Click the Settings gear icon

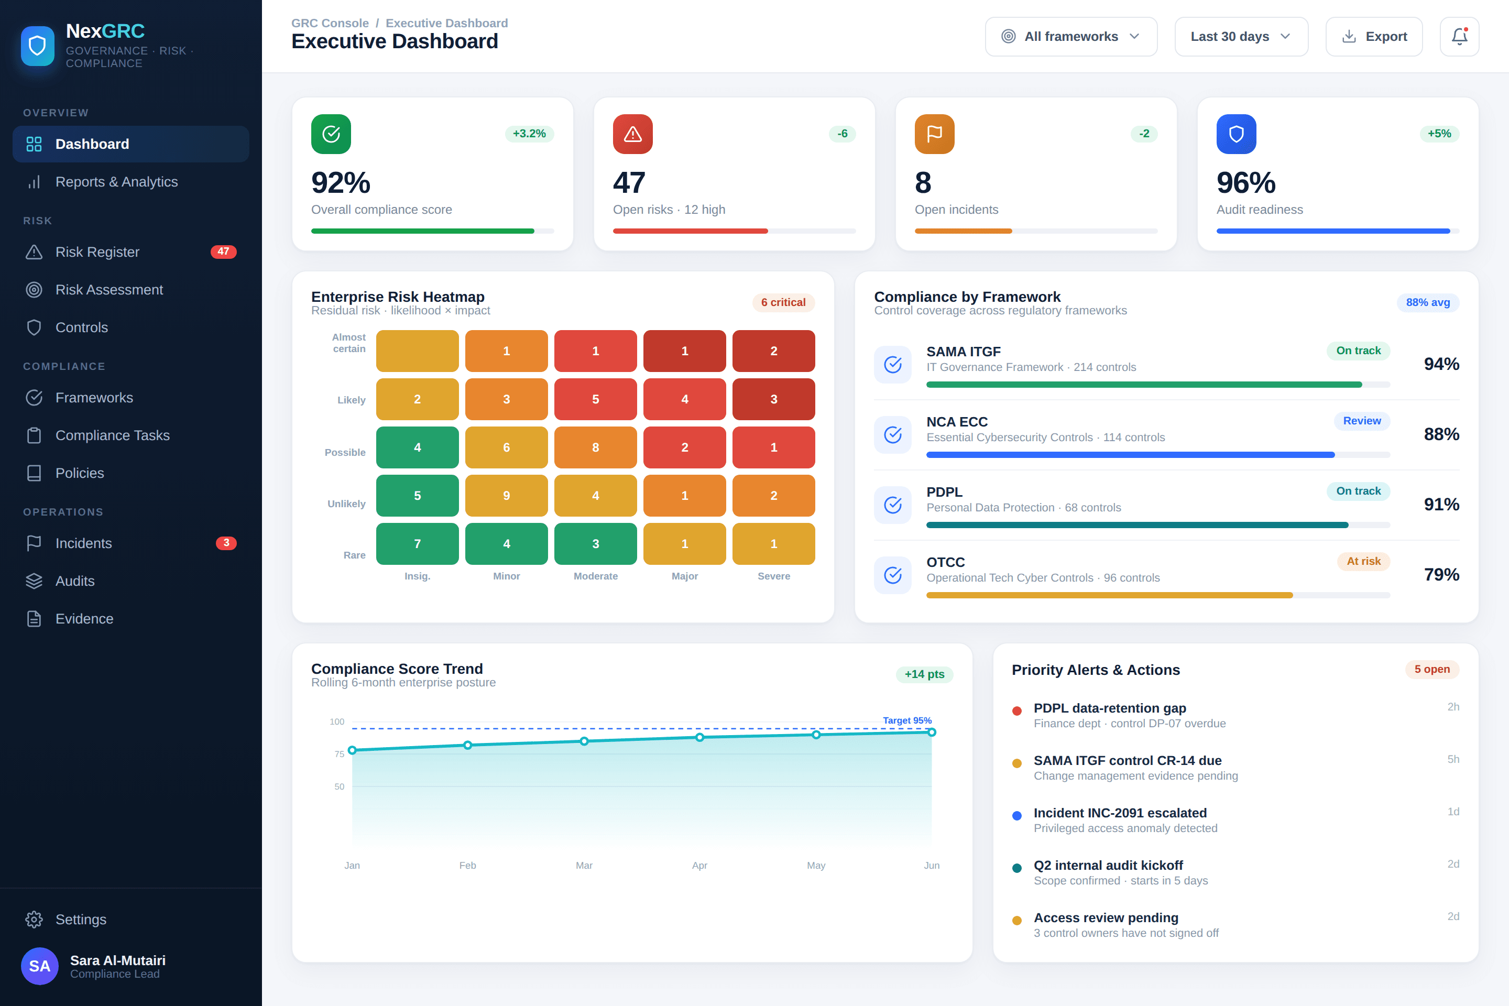[x=34, y=920]
